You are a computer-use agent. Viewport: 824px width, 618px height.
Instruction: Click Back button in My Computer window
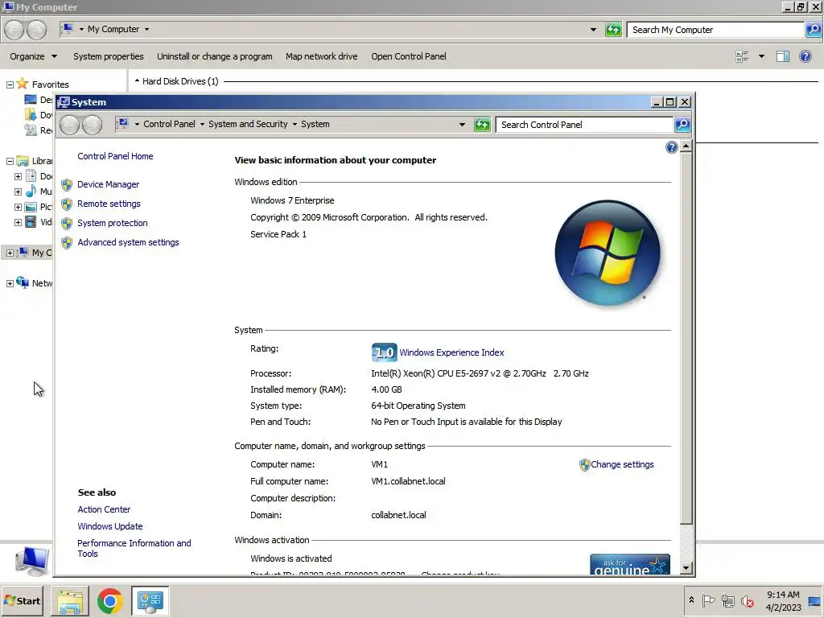14,30
